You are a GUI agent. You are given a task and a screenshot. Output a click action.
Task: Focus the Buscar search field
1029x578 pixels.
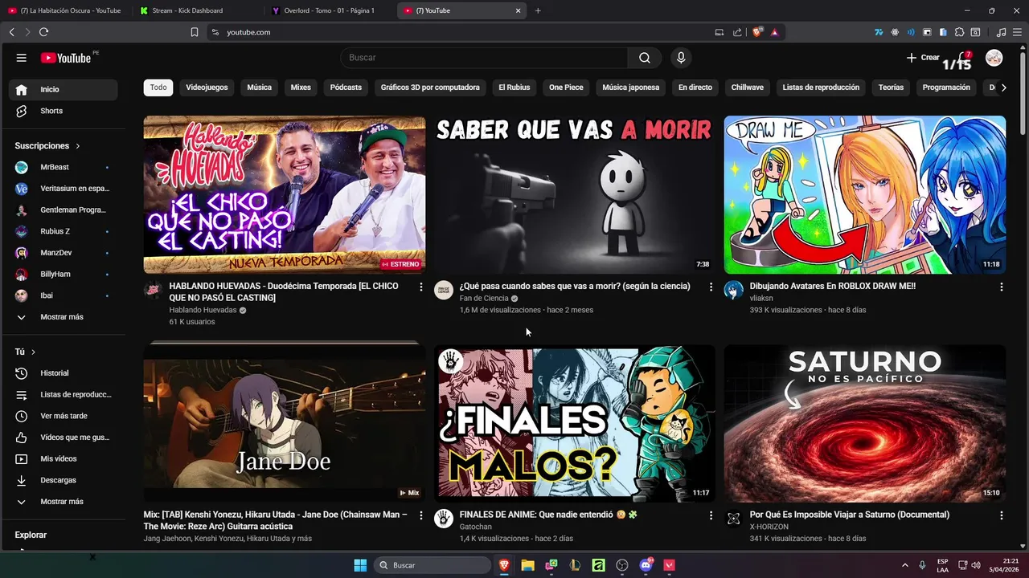point(484,58)
